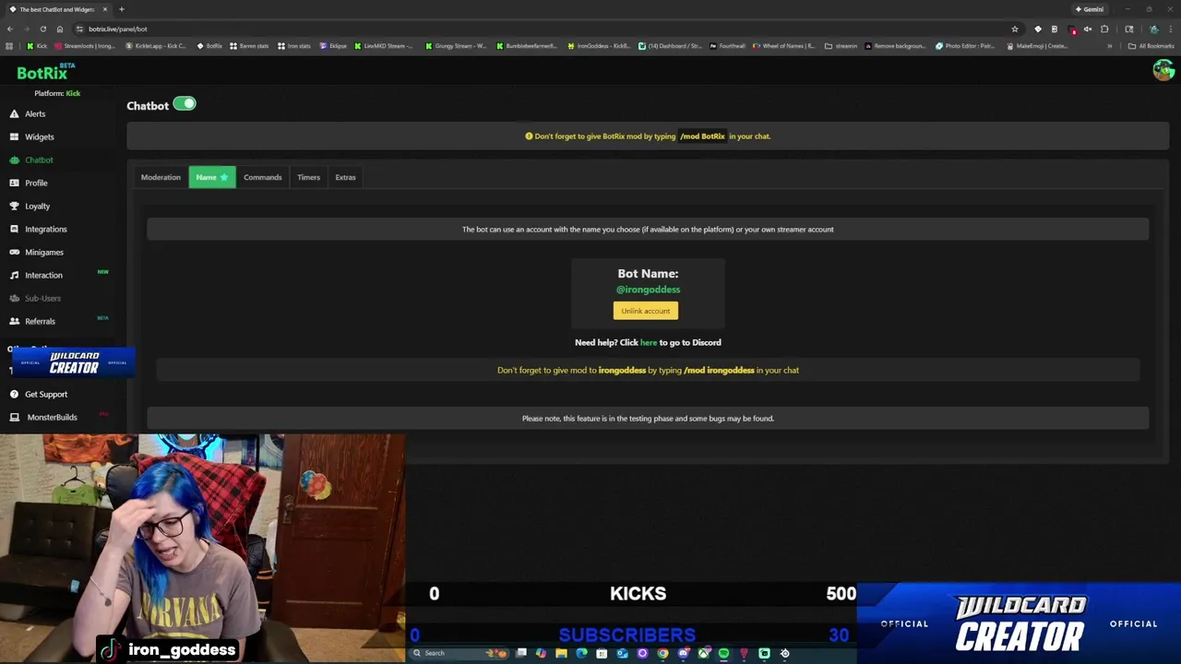1181x664 pixels.
Task: Click the /mod irongoddess command text
Action: coord(719,371)
